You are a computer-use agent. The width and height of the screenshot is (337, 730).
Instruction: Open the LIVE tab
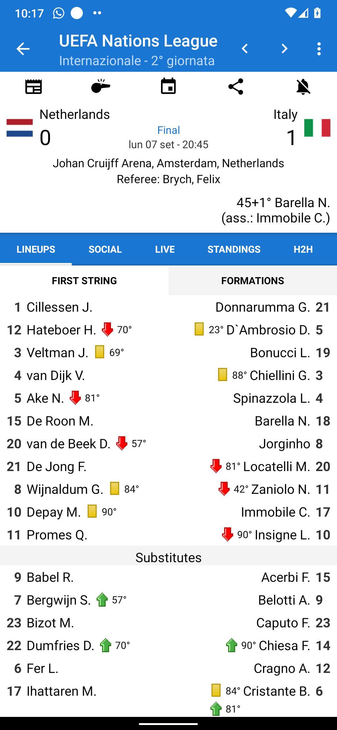pos(165,249)
